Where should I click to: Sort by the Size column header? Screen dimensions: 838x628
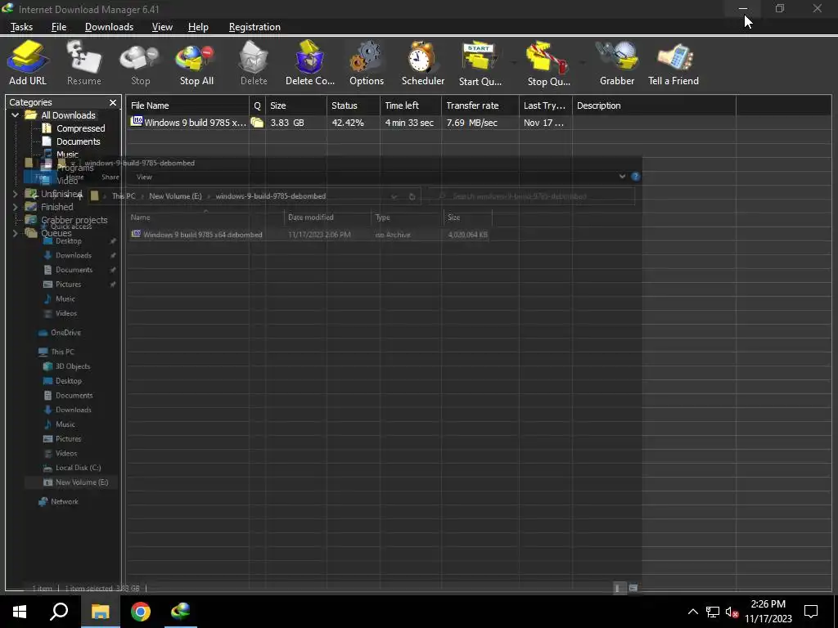click(x=296, y=105)
